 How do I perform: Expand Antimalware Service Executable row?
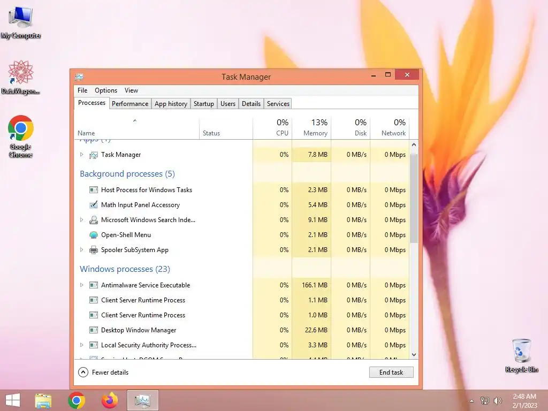click(81, 285)
